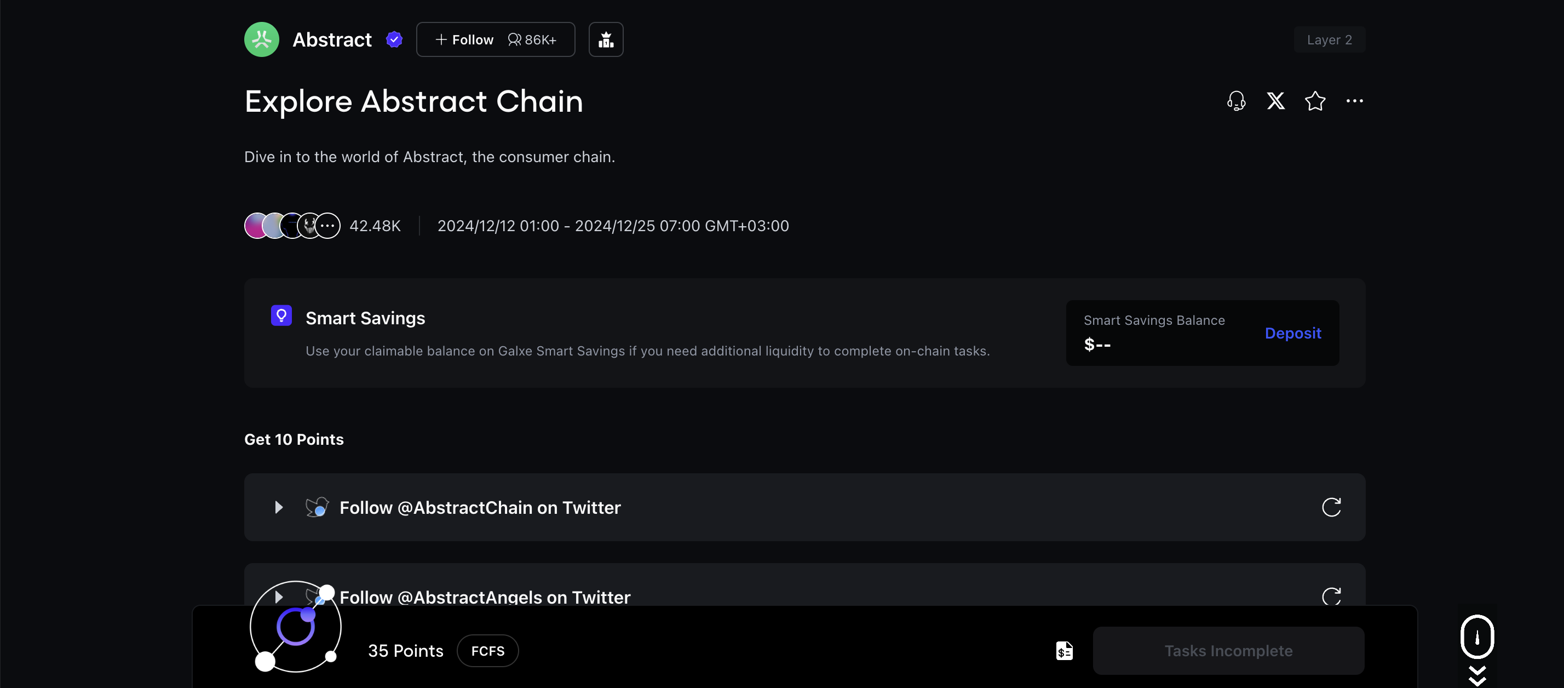
Task: Click the Deposit link
Action: (1292, 332)
